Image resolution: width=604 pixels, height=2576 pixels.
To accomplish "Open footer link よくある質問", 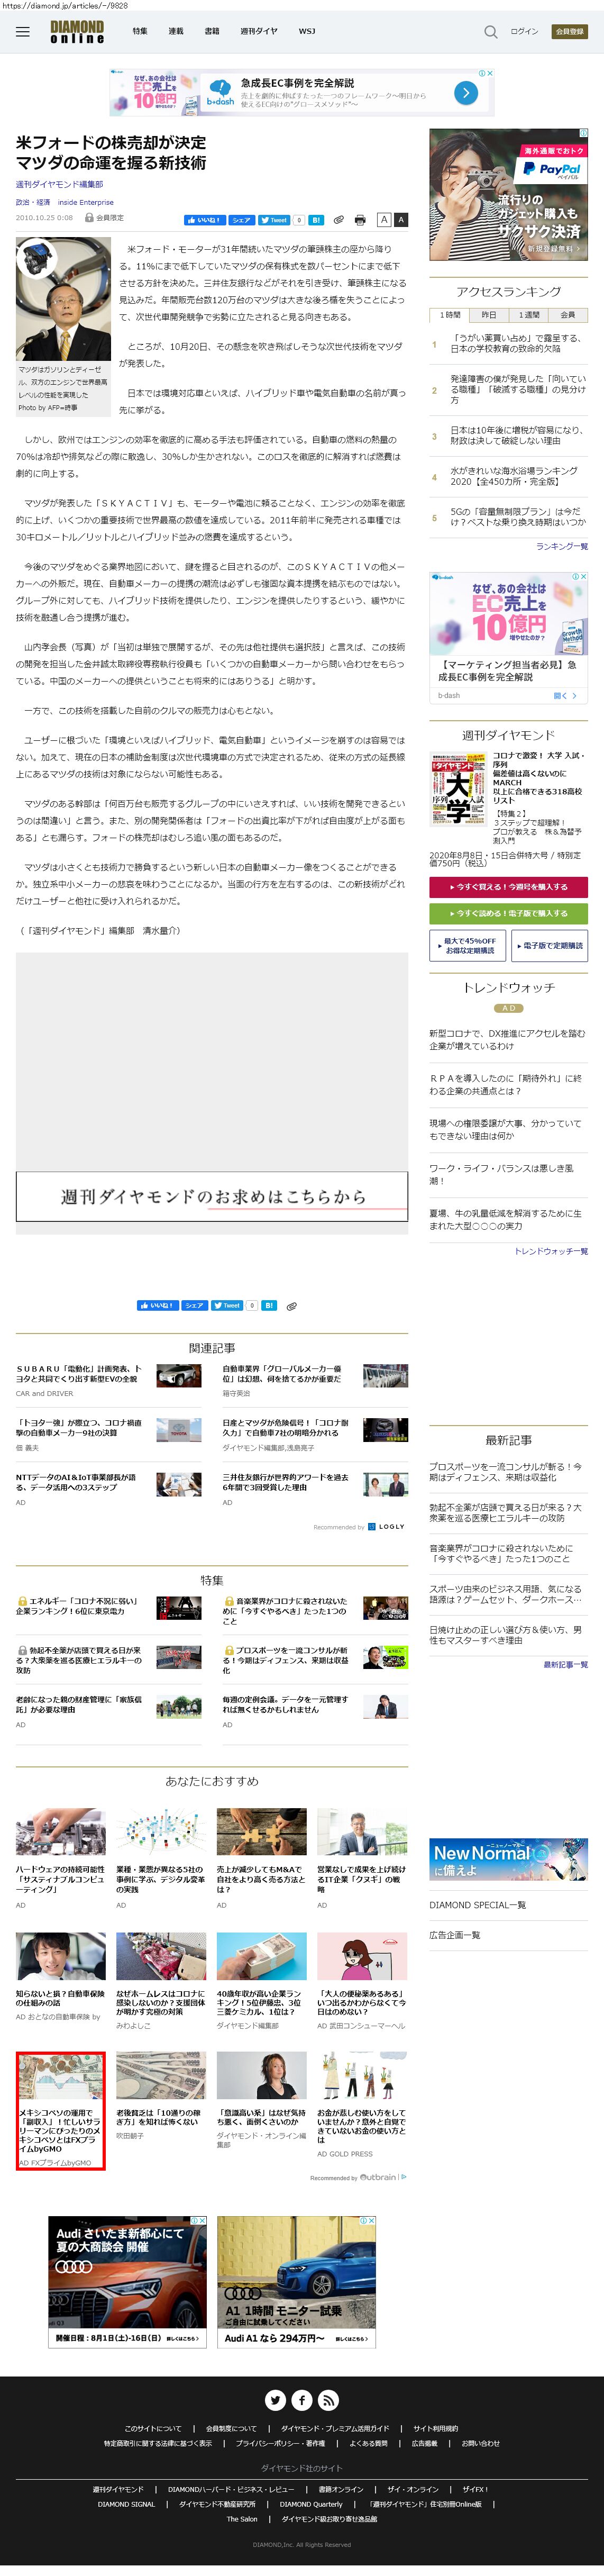I will [368, 2443].
